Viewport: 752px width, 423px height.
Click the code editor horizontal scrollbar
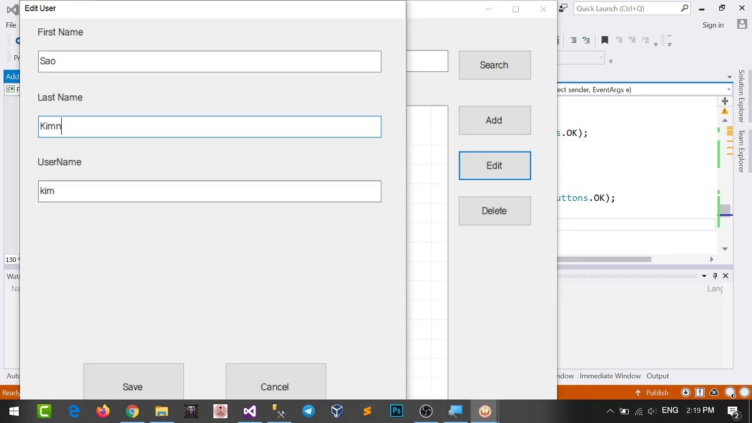pos(604,259)
